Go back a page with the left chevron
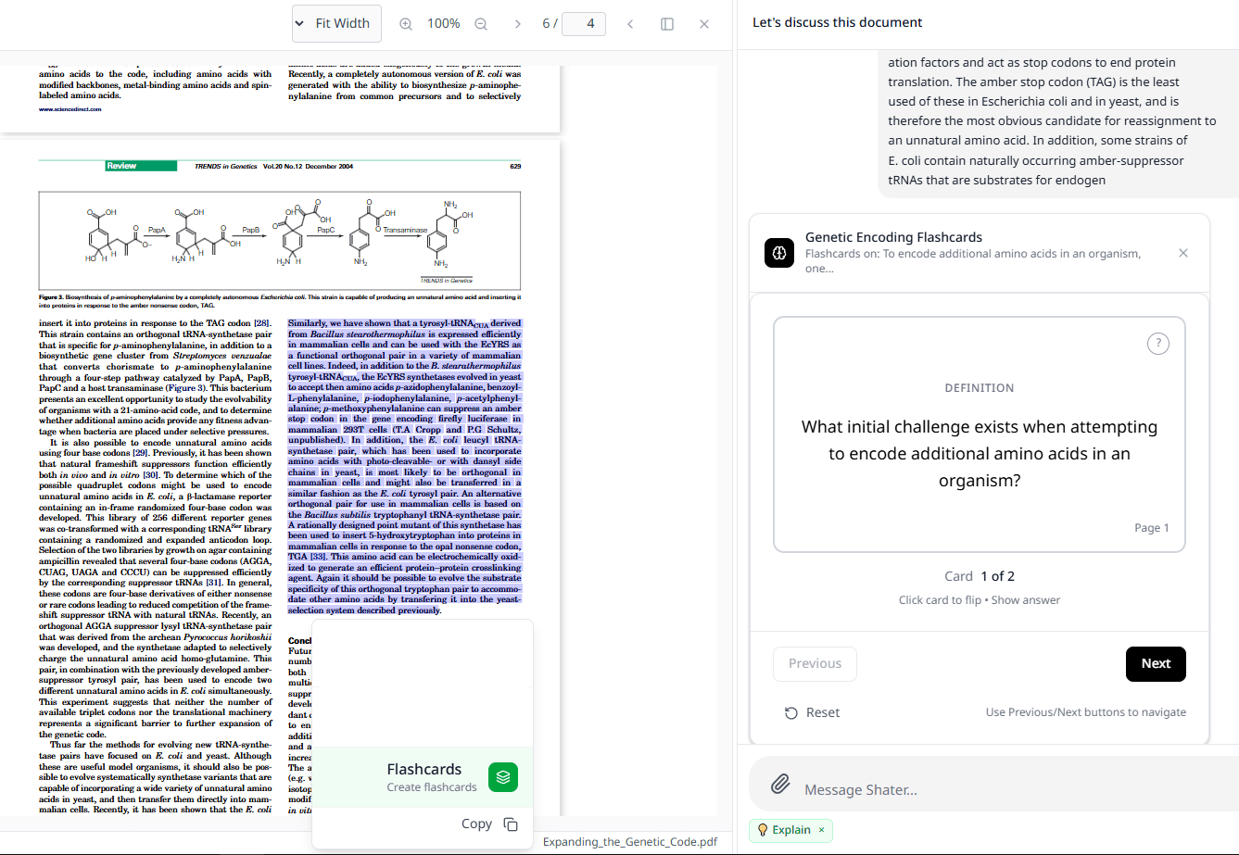Image resolution: width=1239 pixels, height=855 pixels. coord(630,24)
